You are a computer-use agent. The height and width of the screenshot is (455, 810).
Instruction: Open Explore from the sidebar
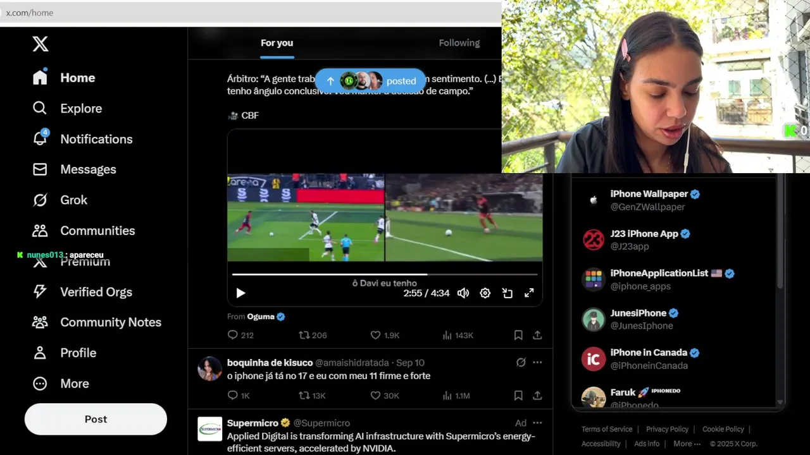click(67, 108)
